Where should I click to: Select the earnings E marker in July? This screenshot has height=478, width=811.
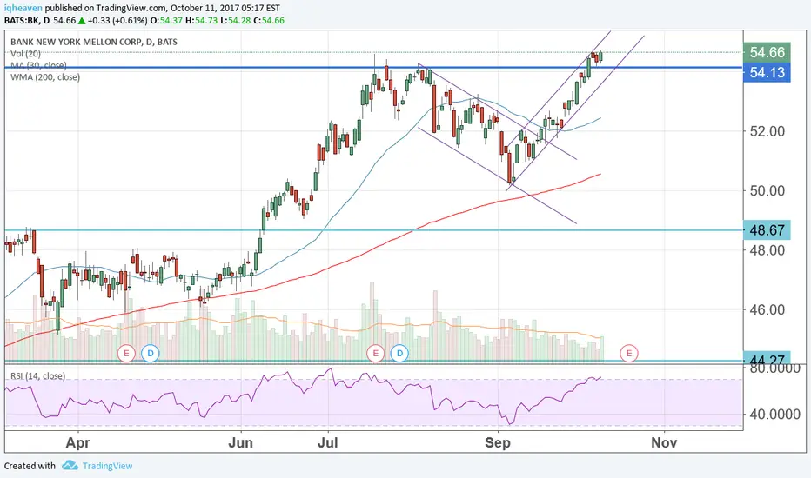tap(376, 354)
